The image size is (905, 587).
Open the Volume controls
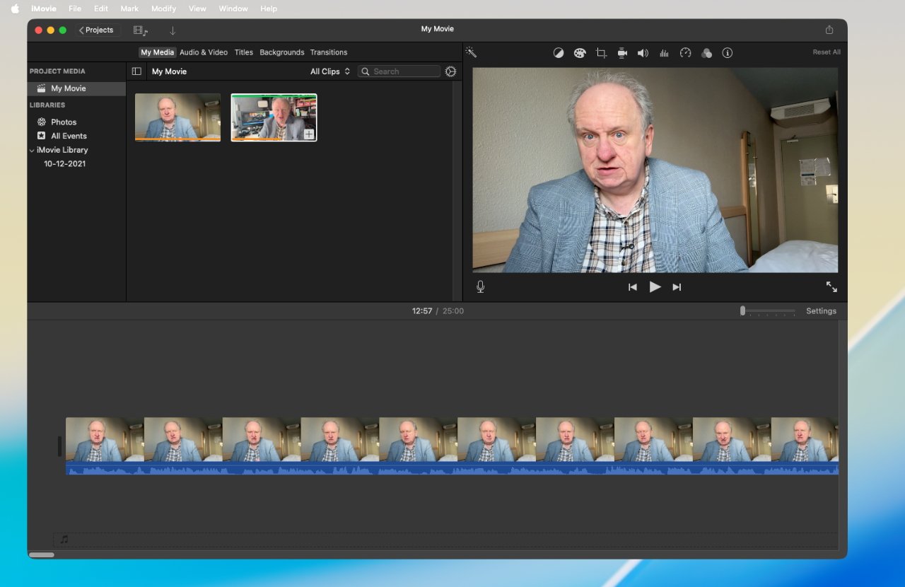[643, 52]
